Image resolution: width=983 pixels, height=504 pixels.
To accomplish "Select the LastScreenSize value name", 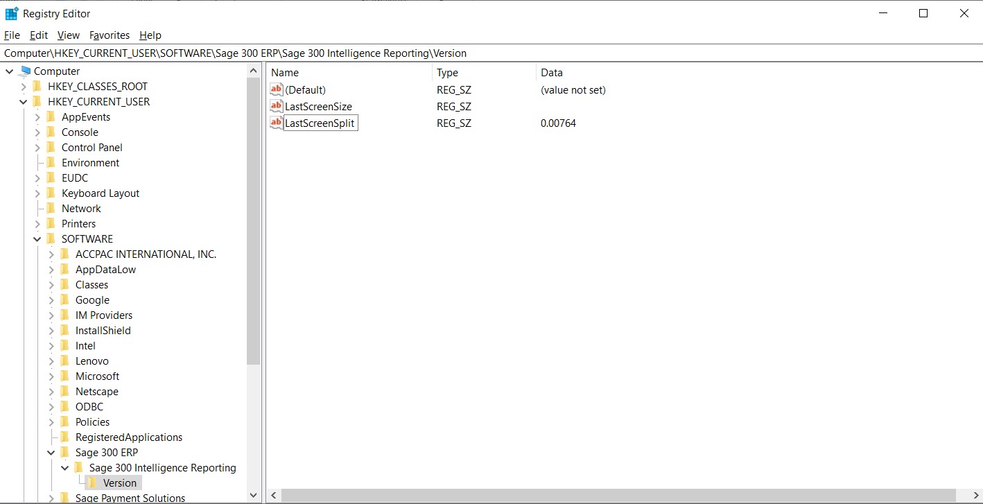I will [x=318, y=107].
